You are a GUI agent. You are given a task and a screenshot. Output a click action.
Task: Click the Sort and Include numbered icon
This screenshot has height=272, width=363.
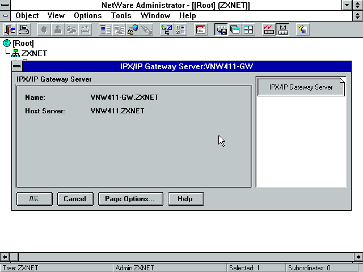coord(180,29)
